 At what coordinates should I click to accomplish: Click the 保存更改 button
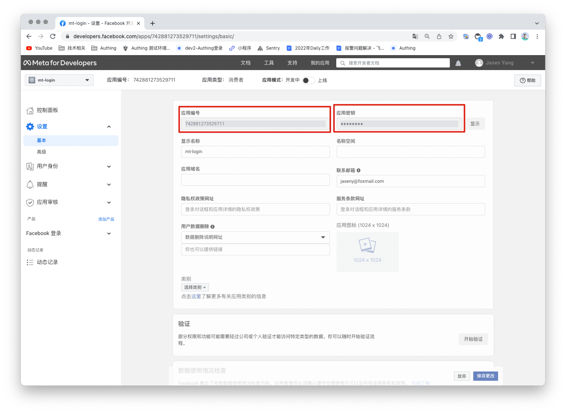click(485, 376)
